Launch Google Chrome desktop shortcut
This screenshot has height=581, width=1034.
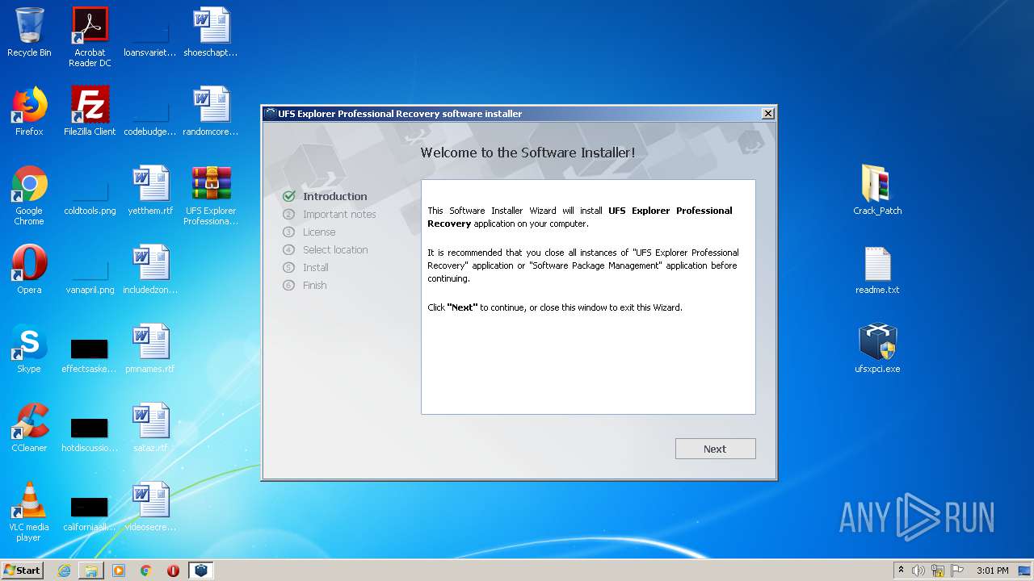point(29,195)
